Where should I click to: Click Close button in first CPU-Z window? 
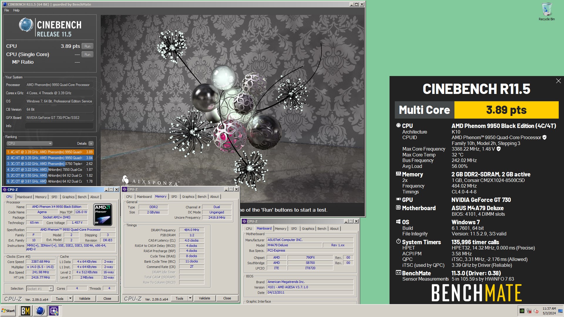pos(107,299)
